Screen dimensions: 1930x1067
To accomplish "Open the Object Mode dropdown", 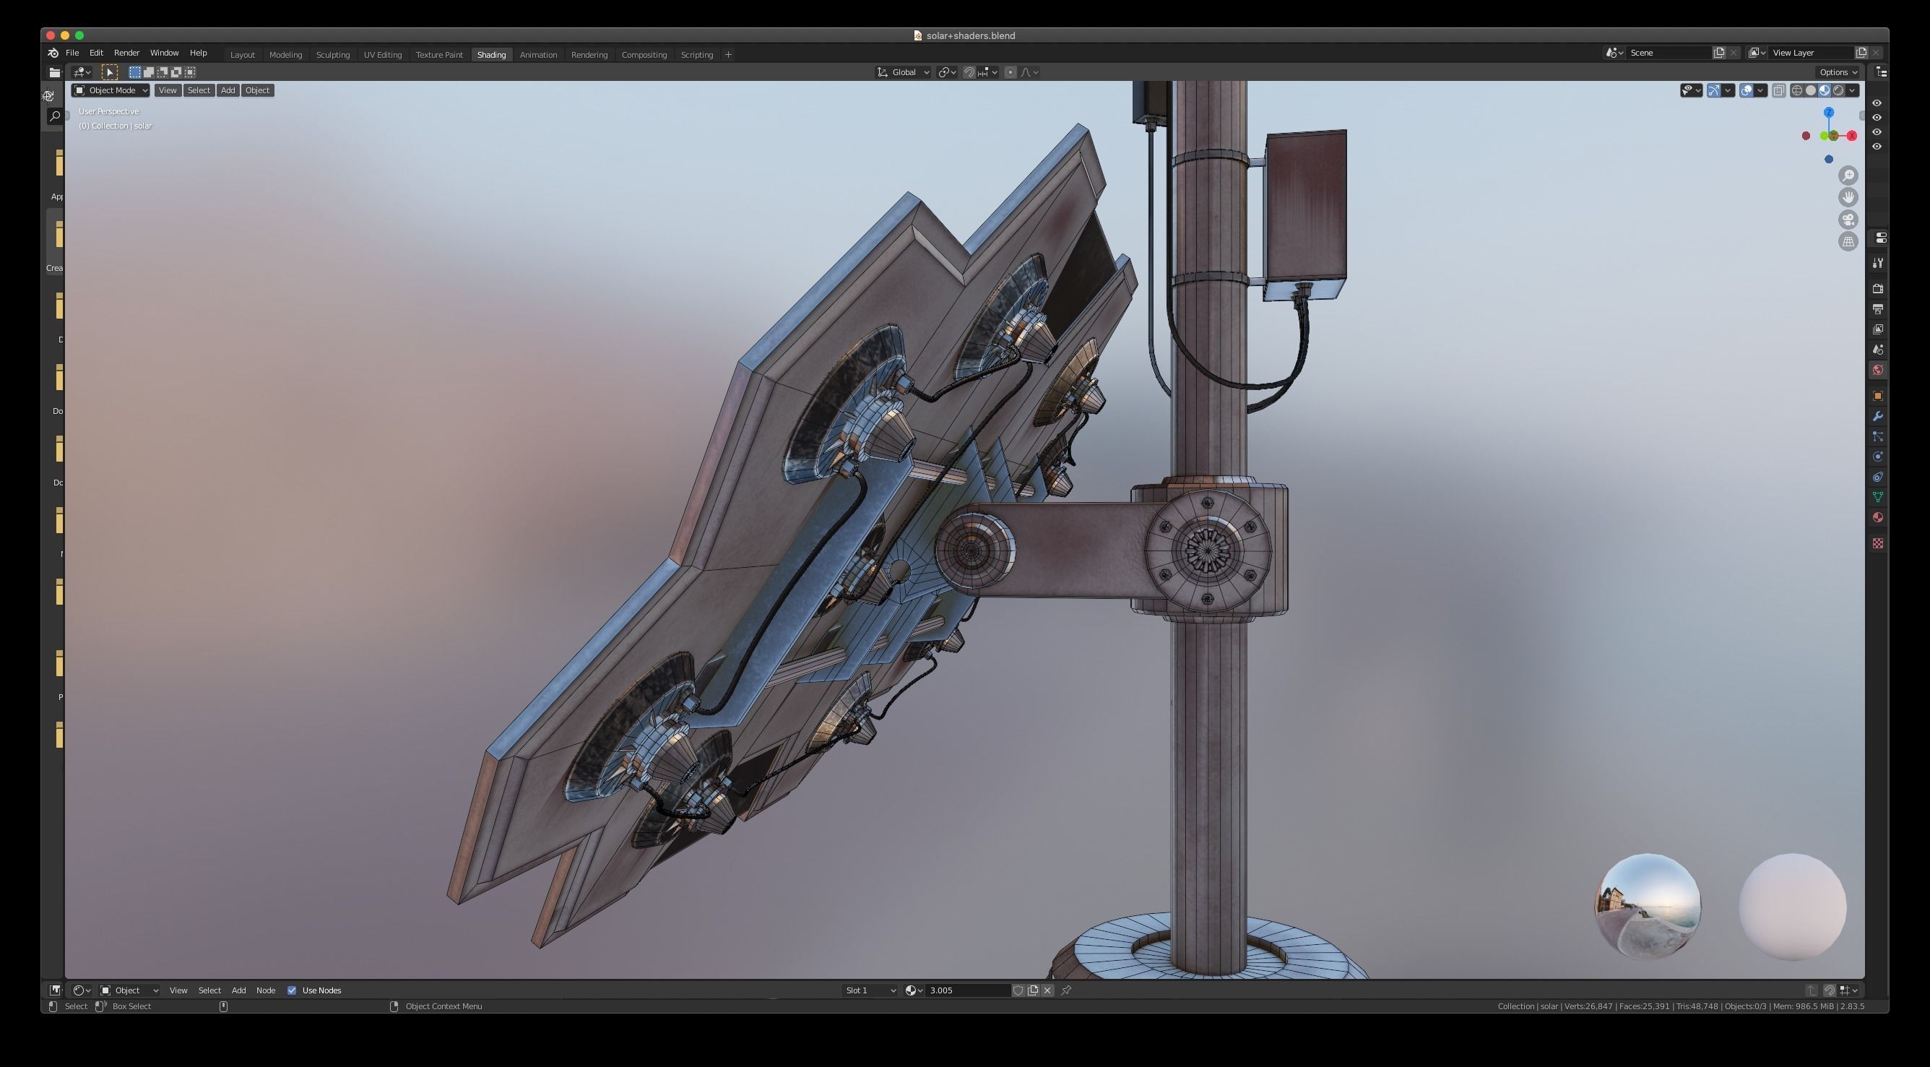I will click(110, 91).
